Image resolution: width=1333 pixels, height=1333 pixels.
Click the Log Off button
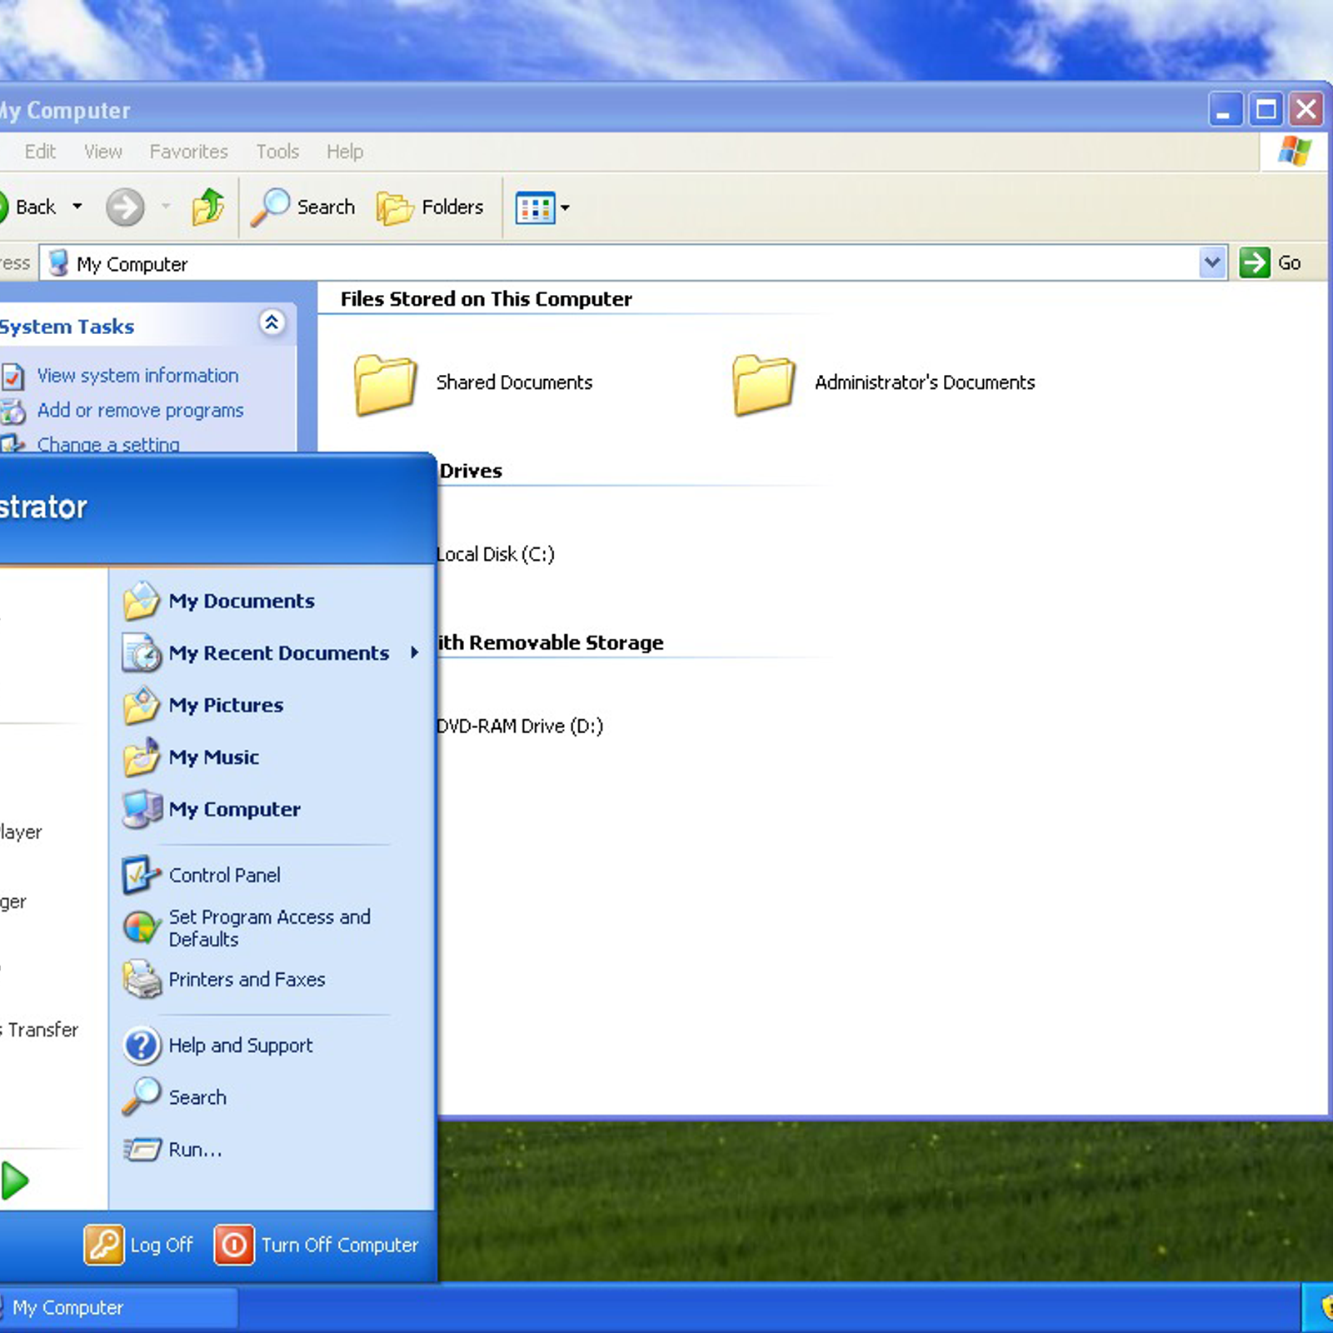tap(138, 1245)
